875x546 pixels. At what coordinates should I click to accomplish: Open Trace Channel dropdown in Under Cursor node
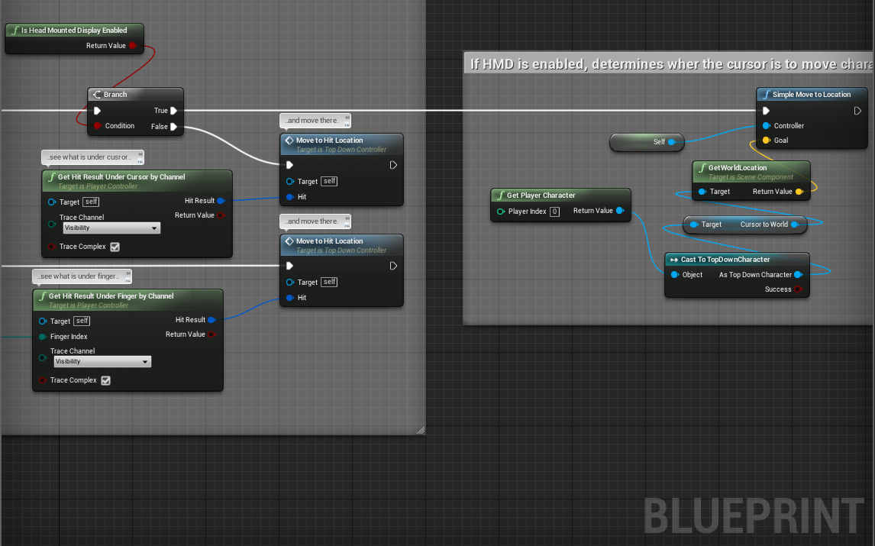pos(111,228)
